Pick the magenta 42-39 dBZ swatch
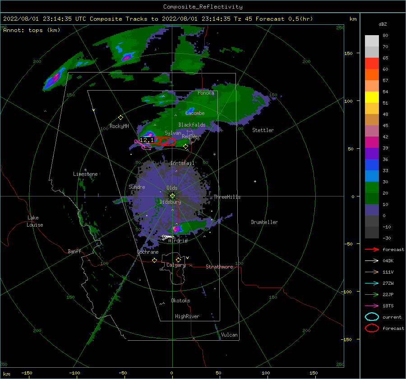 [x=372, y=142]
